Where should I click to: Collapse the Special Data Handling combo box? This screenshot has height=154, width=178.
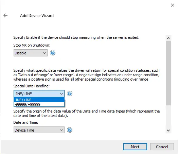(x=39, y=94)
